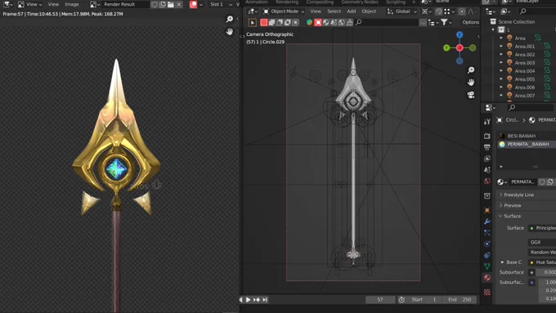
Task: Click zoom magnifier gizmo in 3D viewport
Action: 470,70
